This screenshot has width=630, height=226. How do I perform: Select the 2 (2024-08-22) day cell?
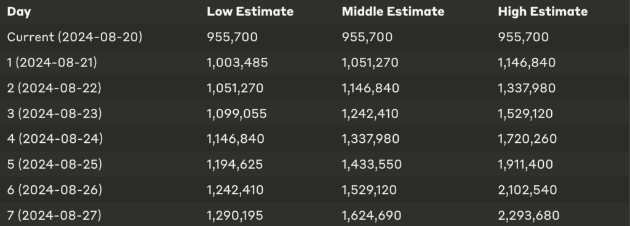coord(54,88)
